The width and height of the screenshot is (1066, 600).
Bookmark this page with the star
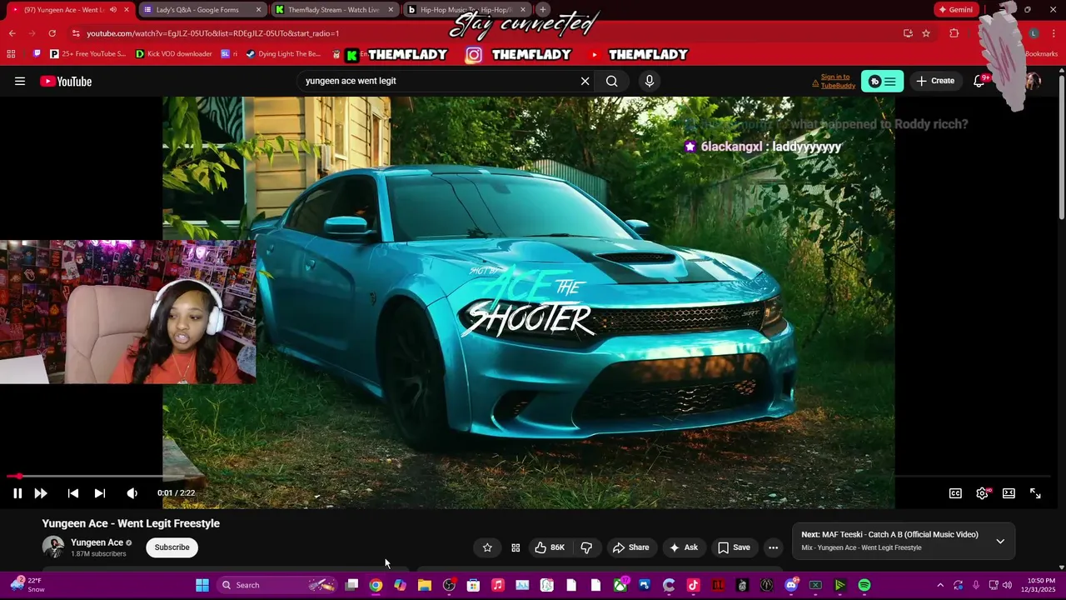tap(926, 33)
